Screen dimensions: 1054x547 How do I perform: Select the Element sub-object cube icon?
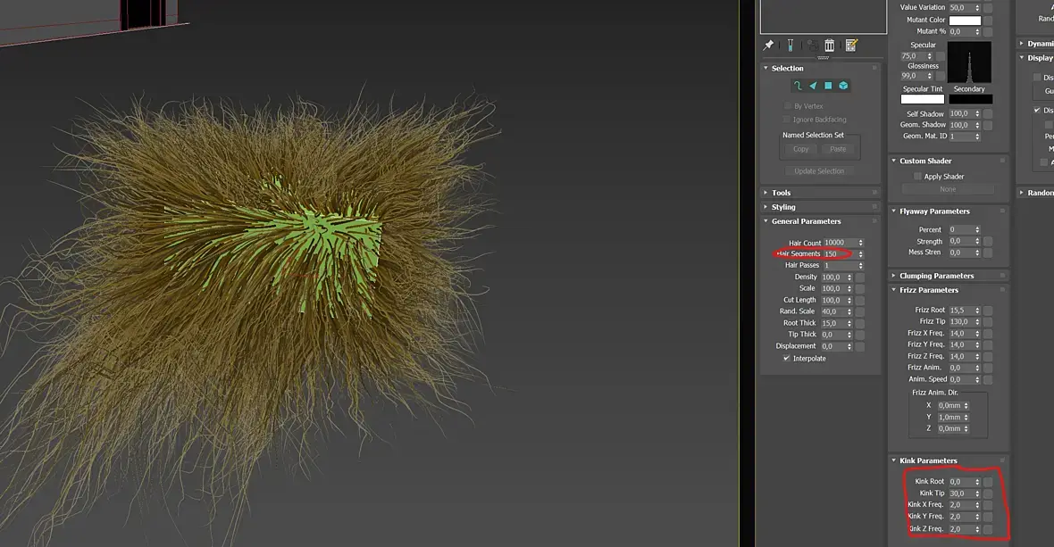pyautogui.click(x=843, y=86)
